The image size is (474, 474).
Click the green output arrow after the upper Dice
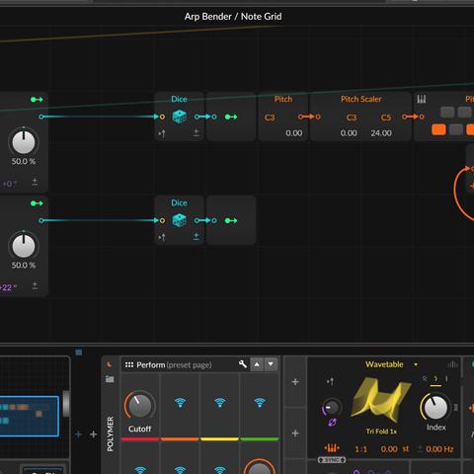(x=231, y=117)
